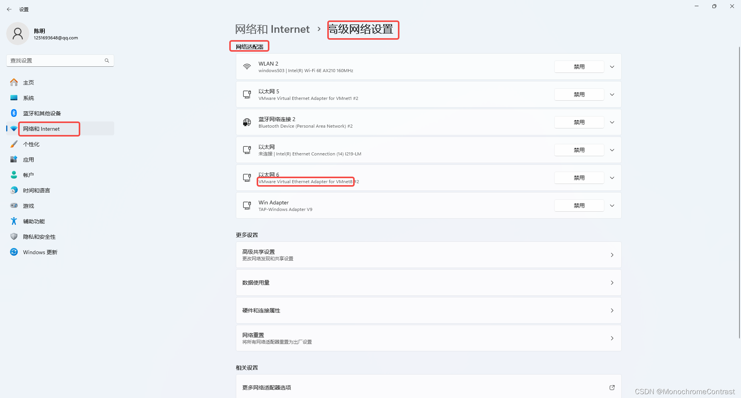This screenshot has width=741, height=398.
Task: Open 系统 settings section
Action: click(60, 98)
